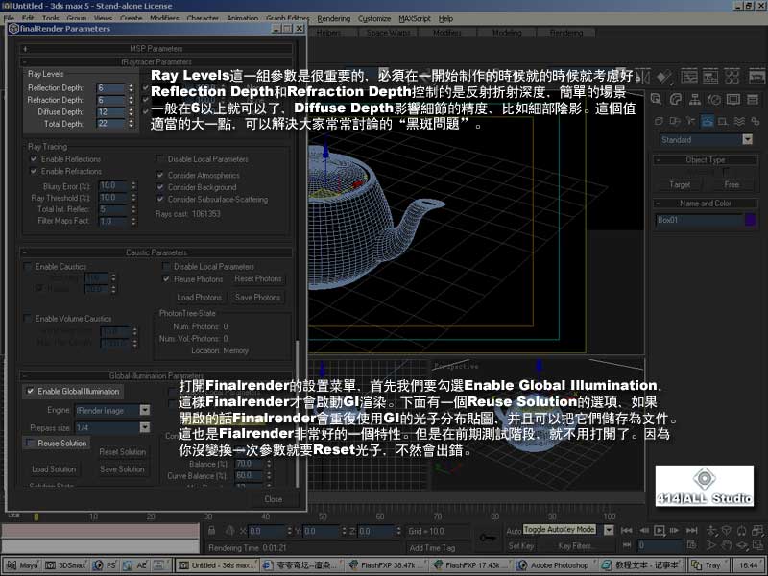Select the Helpers category icon
Viewport: 768px width, 576px height.
tap(723, 121)
